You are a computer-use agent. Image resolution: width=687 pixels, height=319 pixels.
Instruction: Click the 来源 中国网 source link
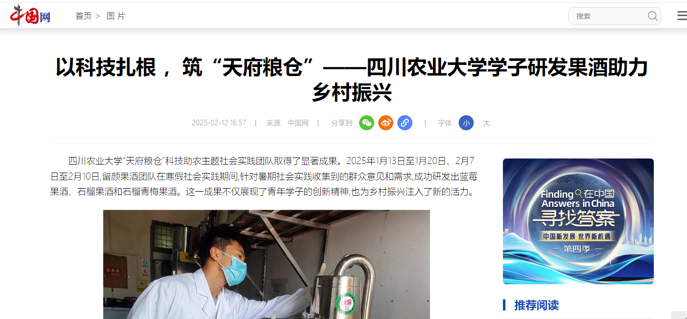(298, 123)
